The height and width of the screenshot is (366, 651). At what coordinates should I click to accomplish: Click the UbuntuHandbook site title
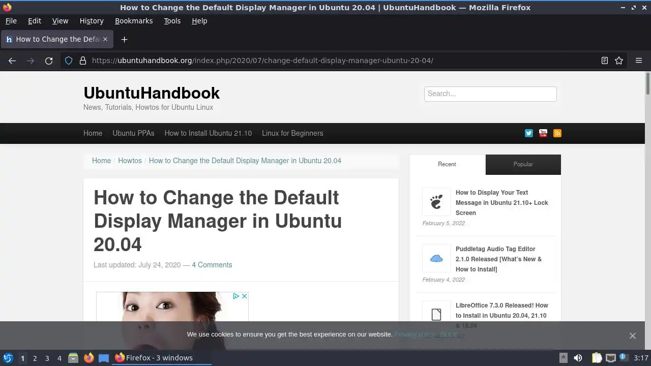[x=152, y=93]
